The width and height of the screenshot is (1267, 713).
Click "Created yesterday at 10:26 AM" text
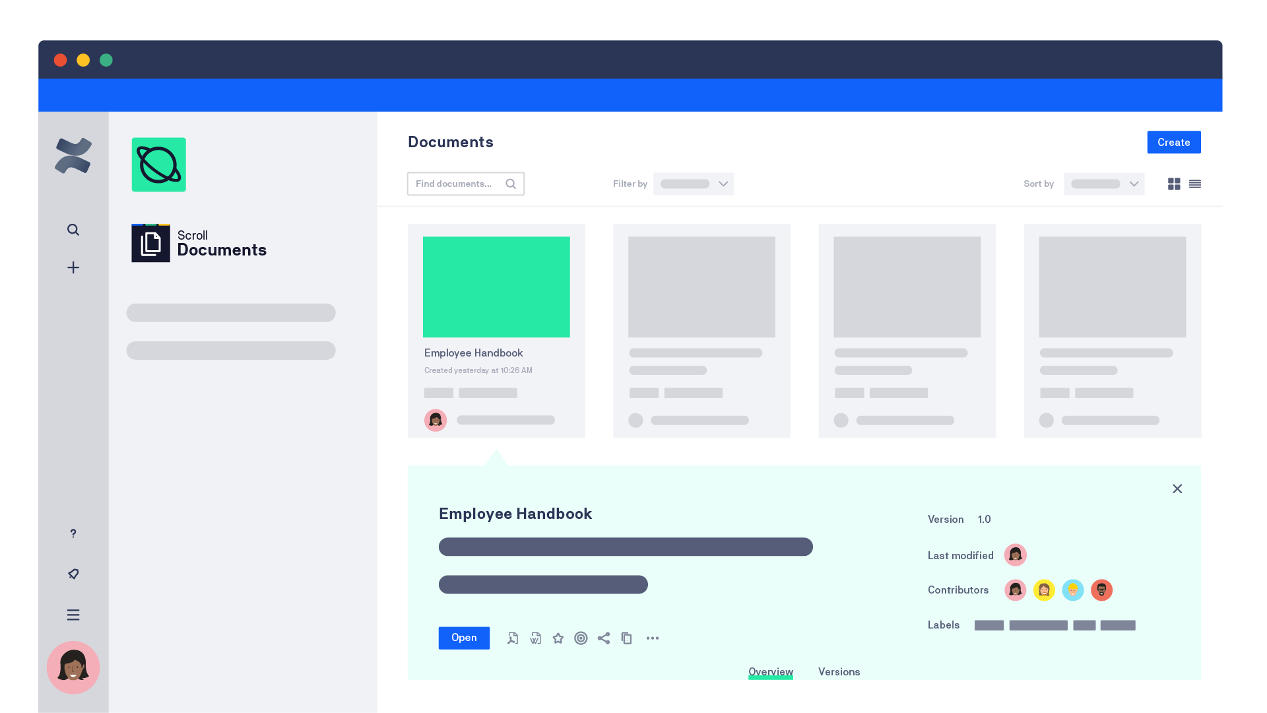[x=478, y=370]
